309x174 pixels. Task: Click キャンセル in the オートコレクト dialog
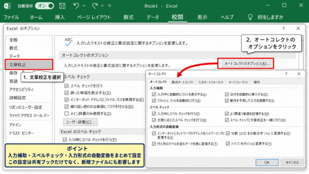(x=292, y=162)
